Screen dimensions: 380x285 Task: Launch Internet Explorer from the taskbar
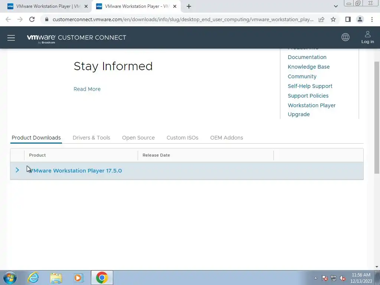[33, 278]
